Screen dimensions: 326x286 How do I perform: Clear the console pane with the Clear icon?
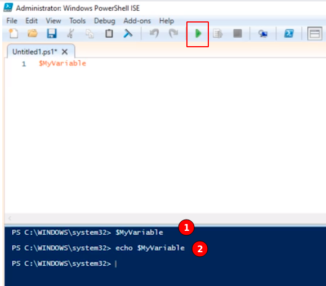click(128, 33)
